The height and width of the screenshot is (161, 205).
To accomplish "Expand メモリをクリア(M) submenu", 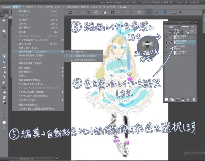I will [x=63, y=100].
